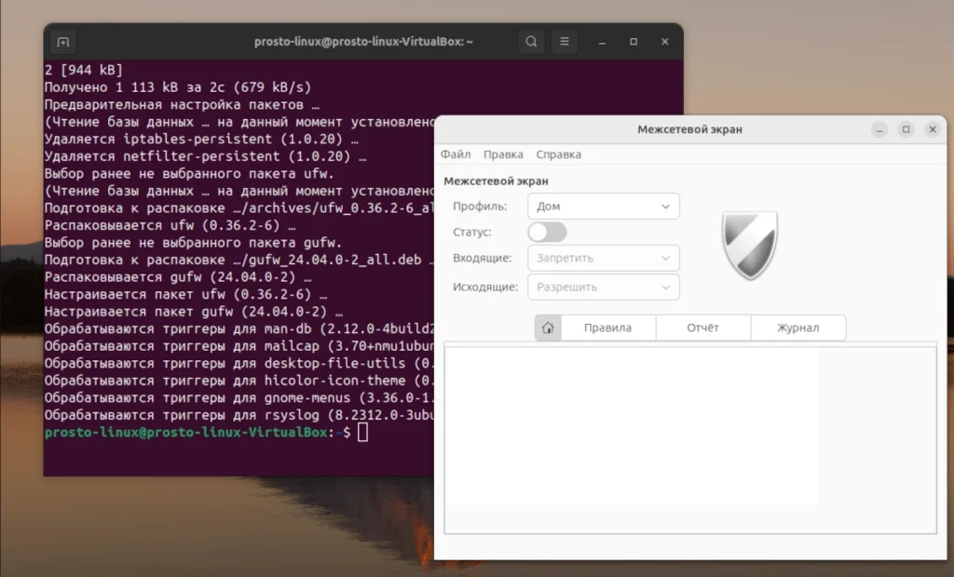Viewport: 954px width, 577px height.
Task: Click line 'Удаляется netfilter-persistent (1.0.20)'
Action: pyautogui.click(x=205, y=156)
